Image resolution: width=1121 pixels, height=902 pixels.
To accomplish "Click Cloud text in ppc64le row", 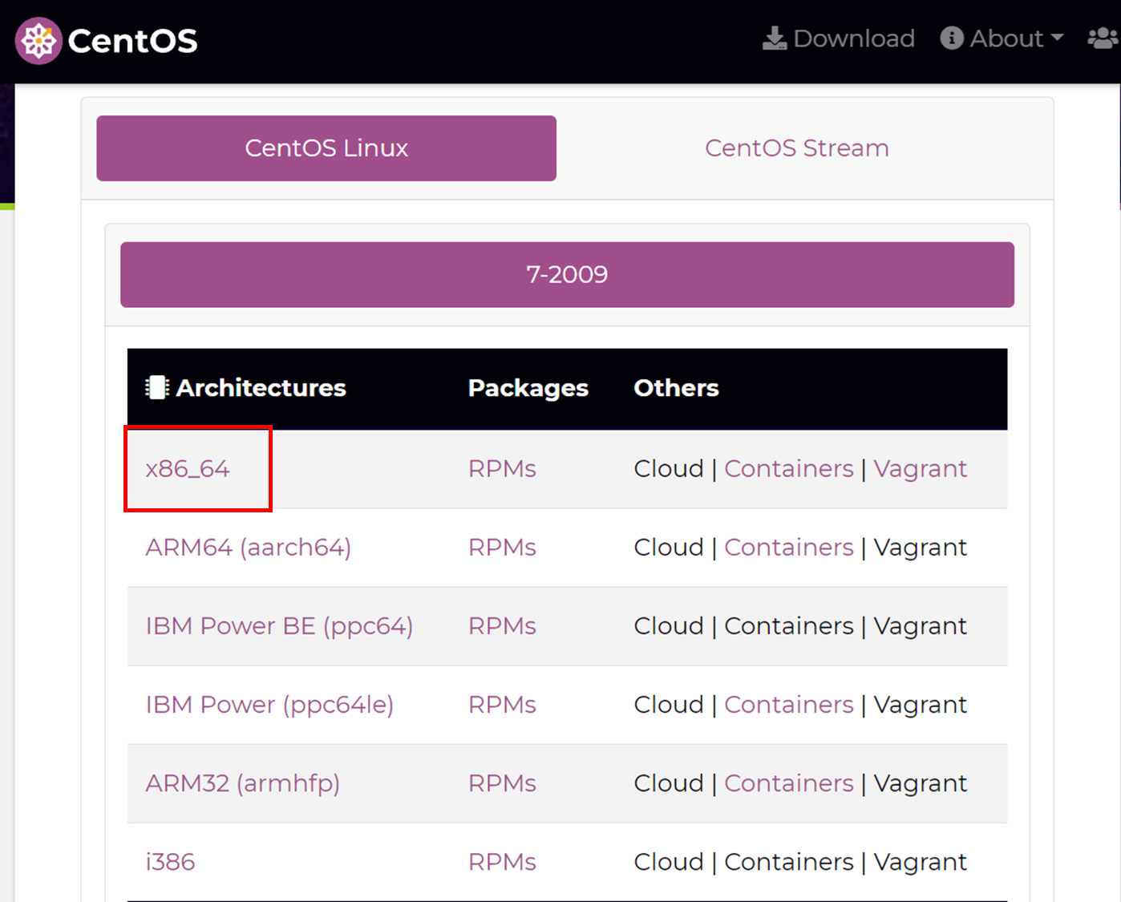I will (x=669, y=705).
